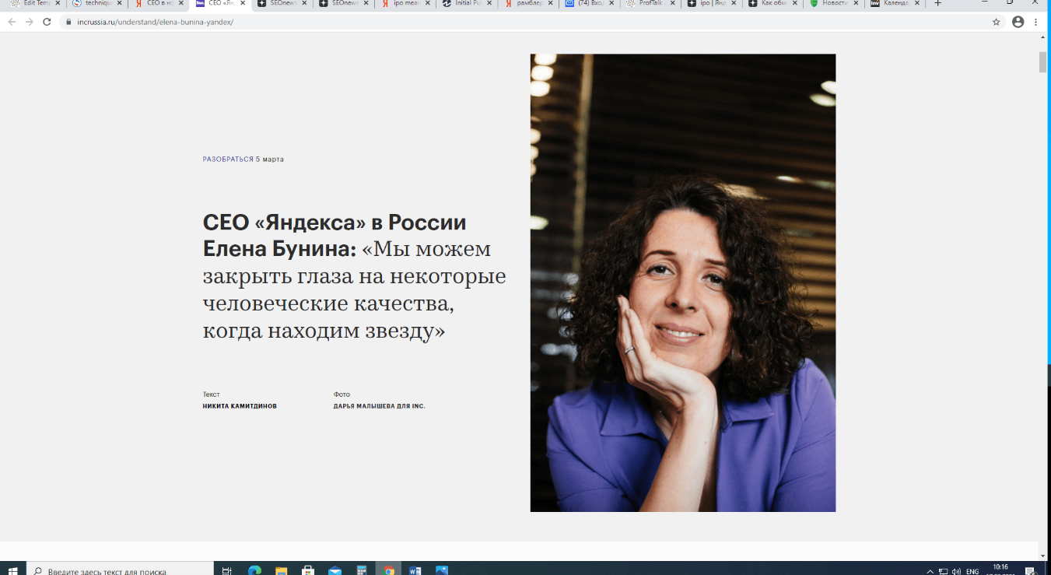This screenshot has height=575, width=1051.
Task: Open Microsoft Edge from the taskbar
Action: point(254,570)
